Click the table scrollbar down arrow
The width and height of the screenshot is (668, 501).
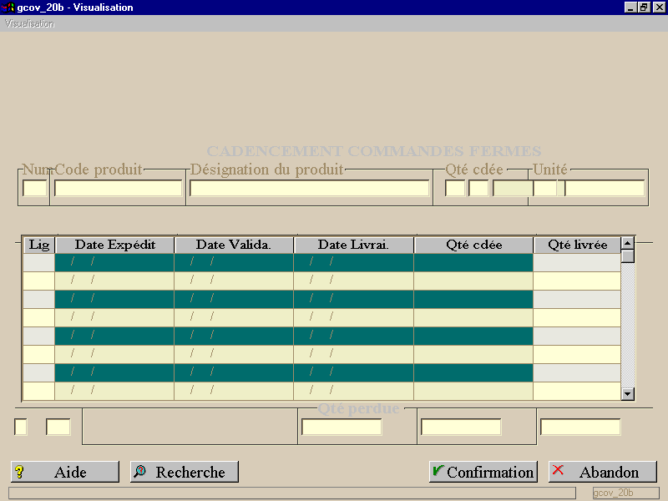coord(628,393)
